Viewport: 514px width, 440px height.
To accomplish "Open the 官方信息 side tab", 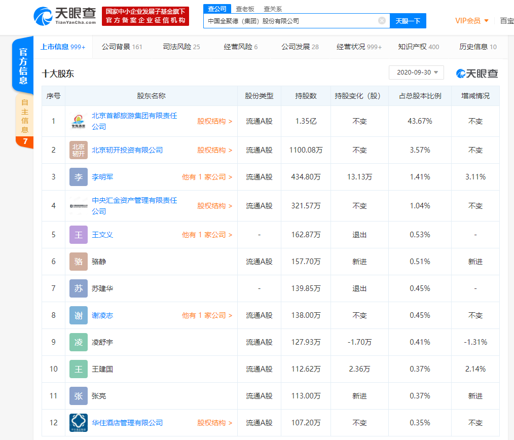I will pos(23,65).
